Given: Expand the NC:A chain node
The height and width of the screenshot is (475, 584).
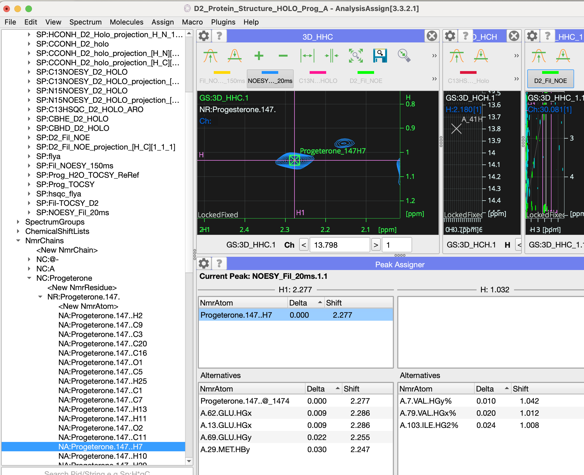Looking at the screenshot, I should pos(29,269).
